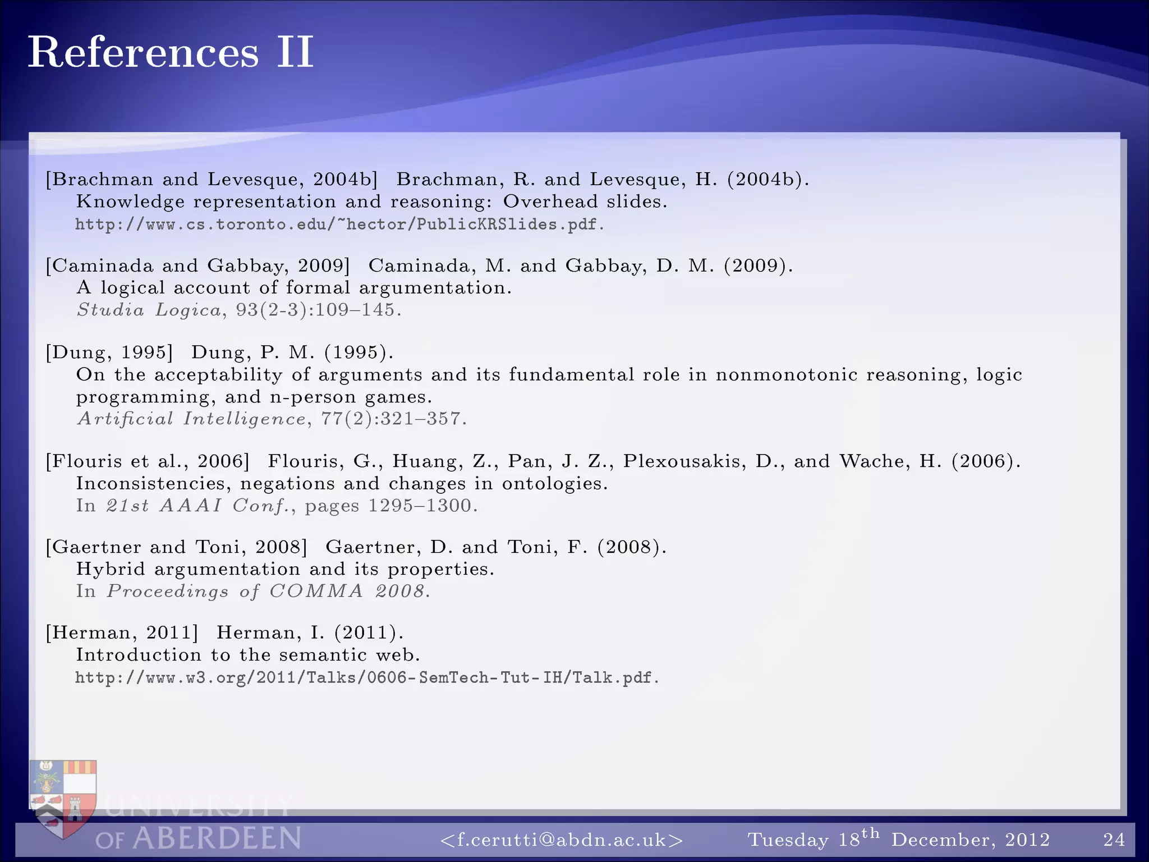Click 'Artificial Intelligence, 77(2):321–357.' journal line
The image size is (1149, 862).
(x=272, y=419)
